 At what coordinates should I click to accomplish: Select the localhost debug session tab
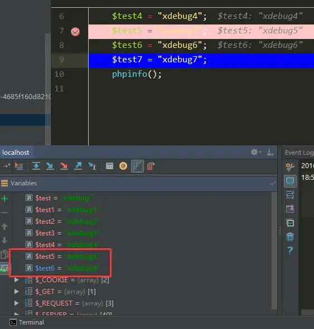pyautogui.click(x=16, y=153)
